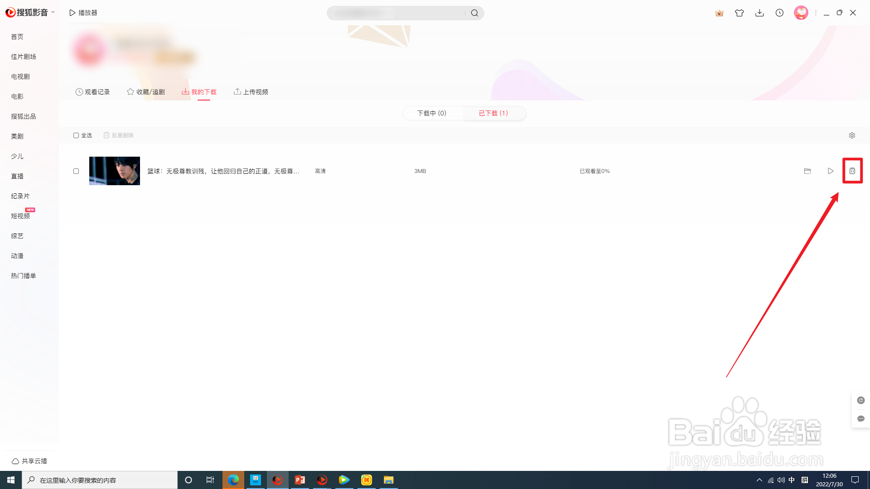Go to 电视剧 in sidebar

pos(20,77)
